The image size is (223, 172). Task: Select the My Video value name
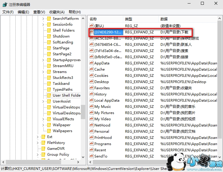point(103,119)
